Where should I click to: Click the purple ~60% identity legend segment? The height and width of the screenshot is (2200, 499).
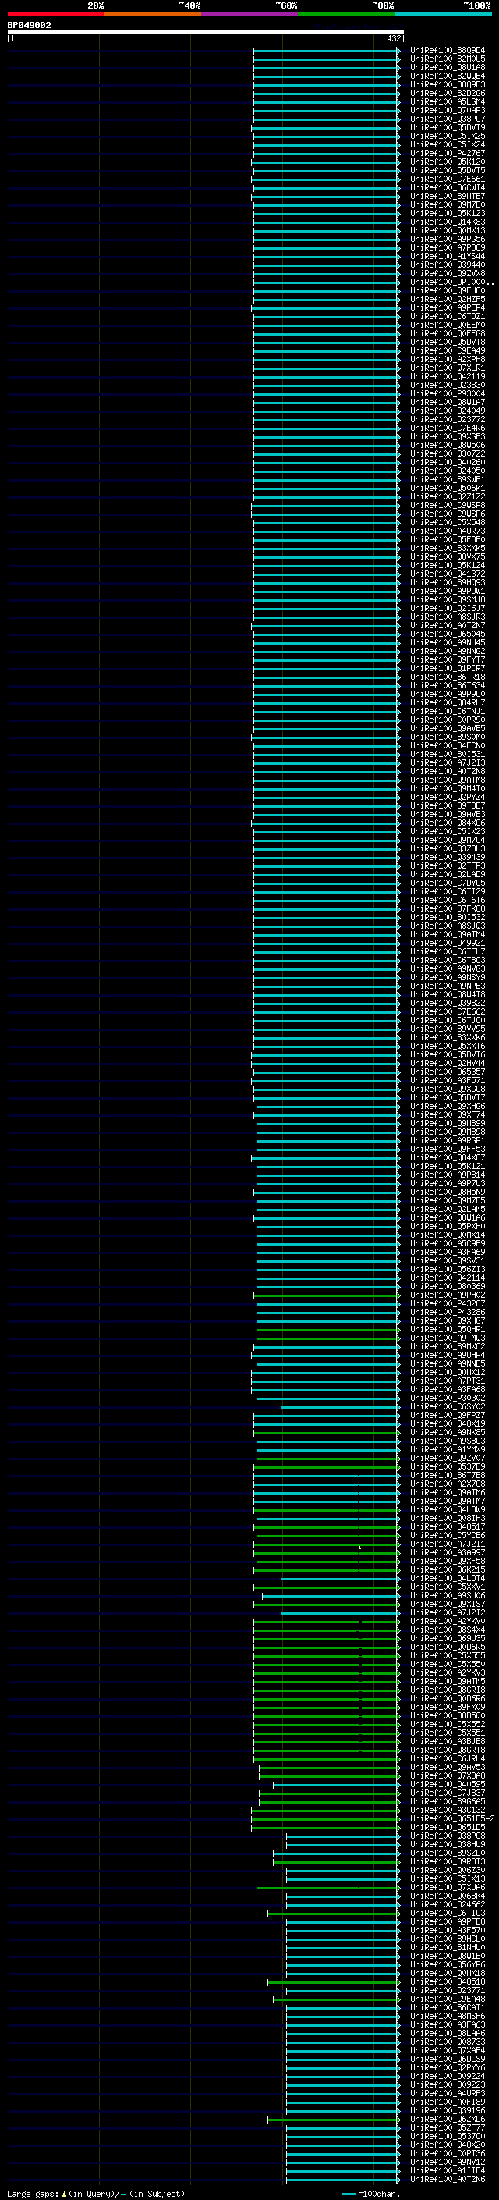(x=250, y=14)
